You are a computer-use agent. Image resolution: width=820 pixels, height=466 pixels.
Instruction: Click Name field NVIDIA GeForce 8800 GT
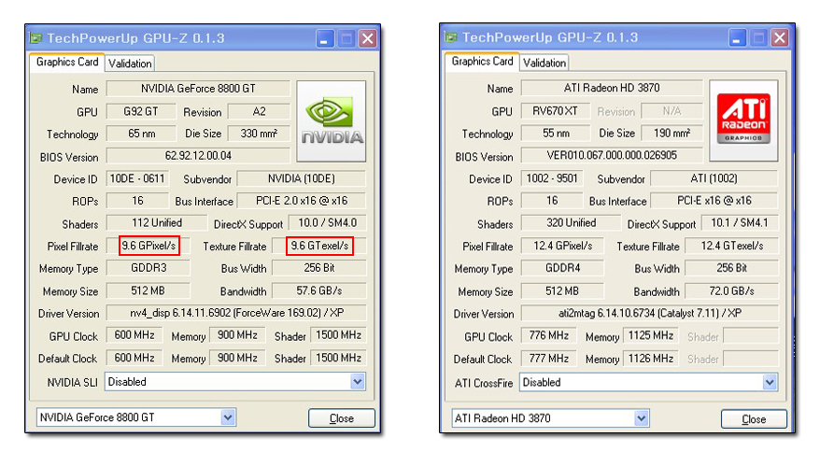coord(198,89)
